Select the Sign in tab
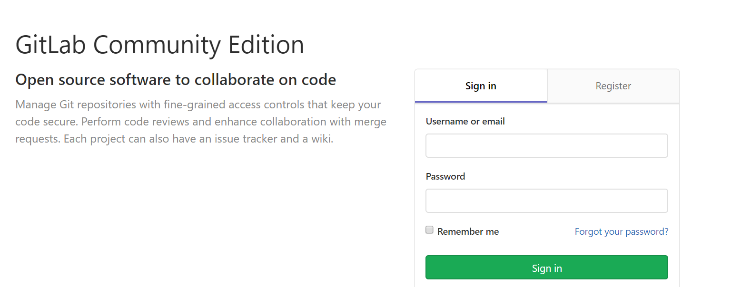This screenshot has width=751, height=287. point(481,86)
